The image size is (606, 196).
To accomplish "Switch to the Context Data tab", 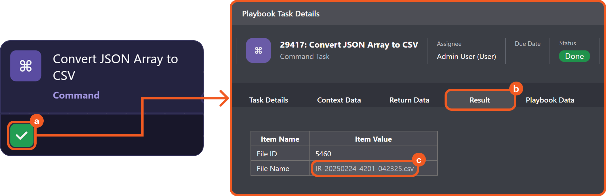I will [339, 100].
